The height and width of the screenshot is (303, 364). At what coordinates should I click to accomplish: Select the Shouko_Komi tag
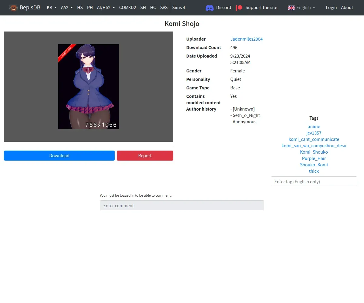[314, 165]
